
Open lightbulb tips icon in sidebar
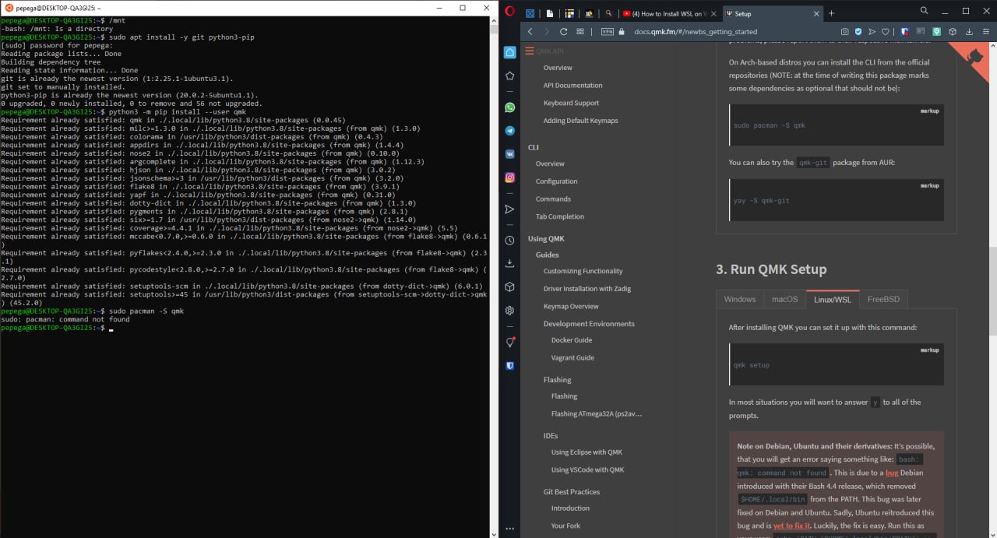point(509,342)
